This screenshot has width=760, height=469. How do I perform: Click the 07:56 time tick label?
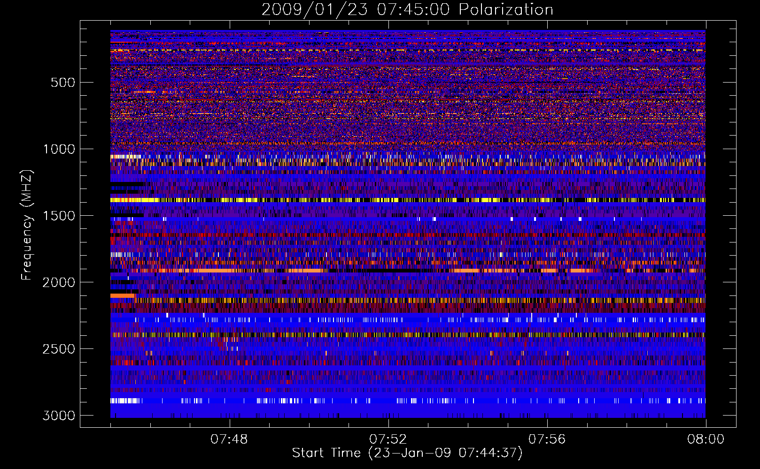(x=547, y=439)
